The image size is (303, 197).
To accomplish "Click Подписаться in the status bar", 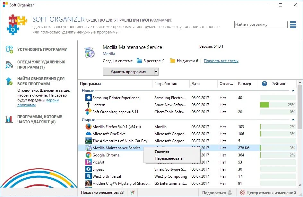I will pos(214,193).
